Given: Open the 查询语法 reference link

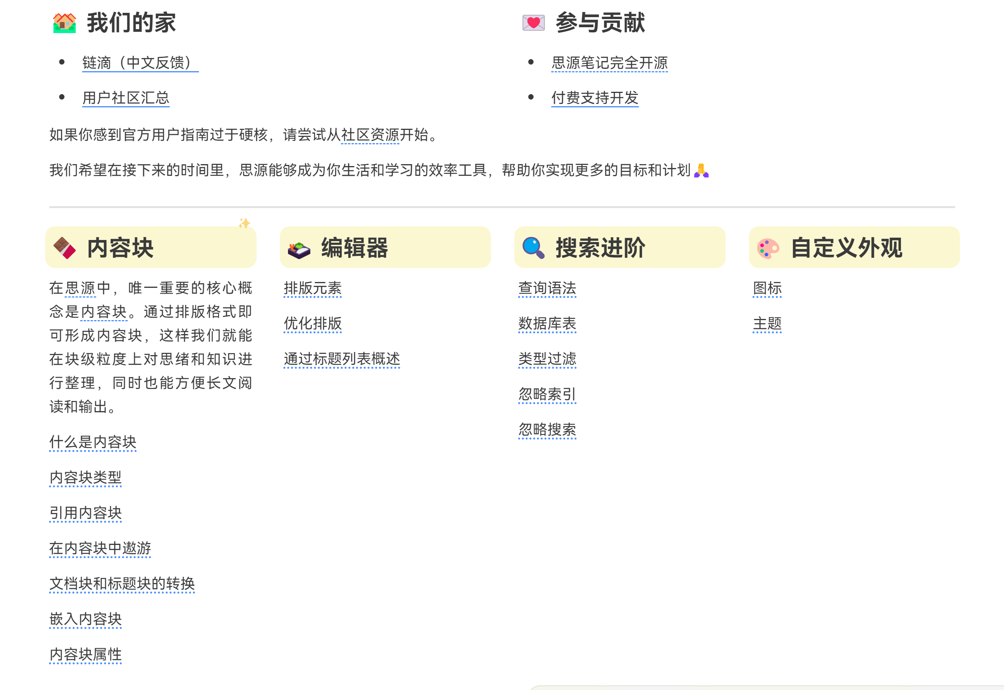Looking at the screenshot, I should point(547,288).
